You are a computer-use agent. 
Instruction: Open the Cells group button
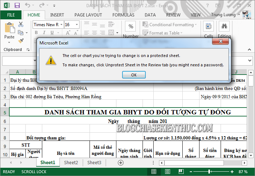pyautogui.click(x=208, y=27)
